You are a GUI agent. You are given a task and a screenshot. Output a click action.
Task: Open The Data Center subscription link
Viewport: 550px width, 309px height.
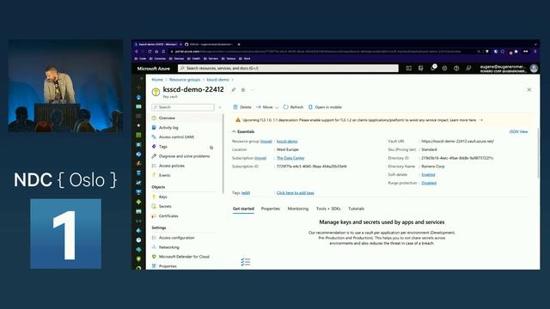[290, 158]
